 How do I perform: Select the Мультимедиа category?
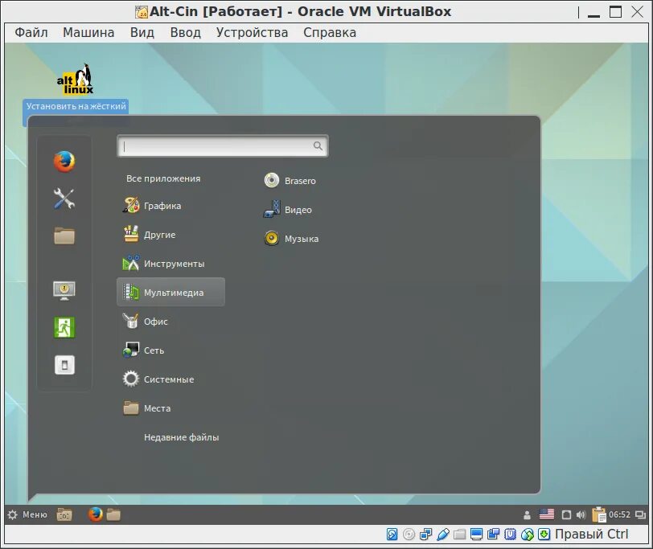(x=170, y=293)
